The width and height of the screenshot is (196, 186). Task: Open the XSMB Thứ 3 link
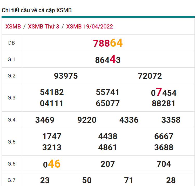point(43,27)
